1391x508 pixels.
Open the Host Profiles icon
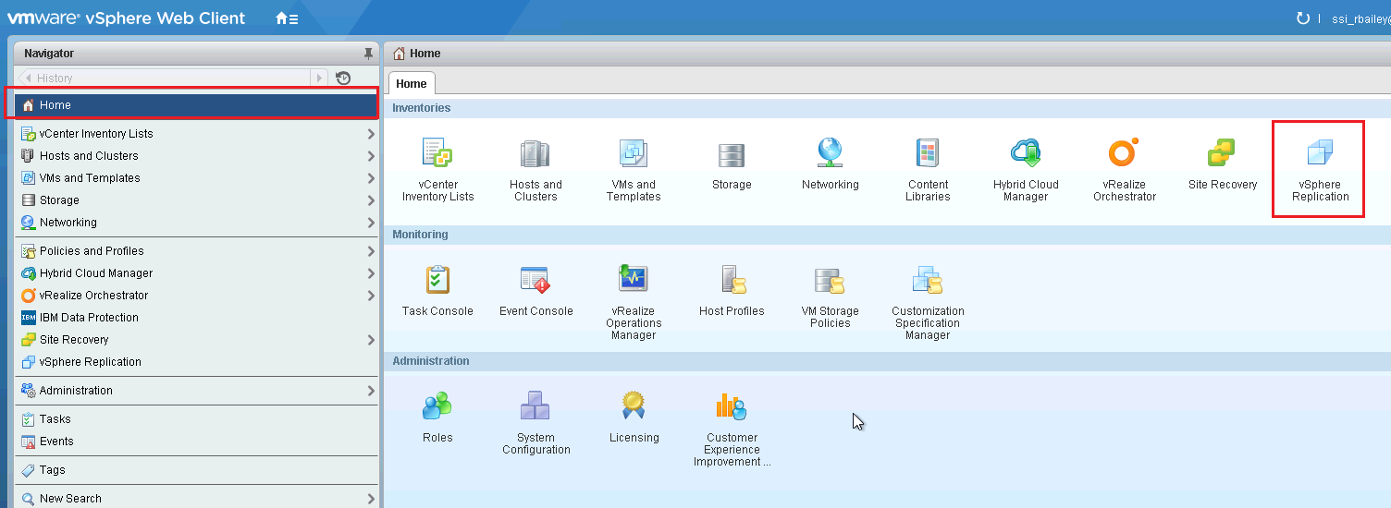click(733, 279)
